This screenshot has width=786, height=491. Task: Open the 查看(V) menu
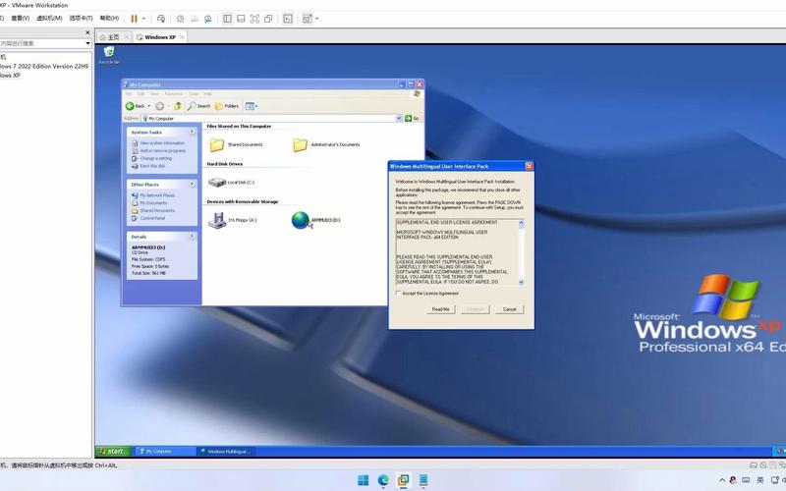[x=20, y=18]
